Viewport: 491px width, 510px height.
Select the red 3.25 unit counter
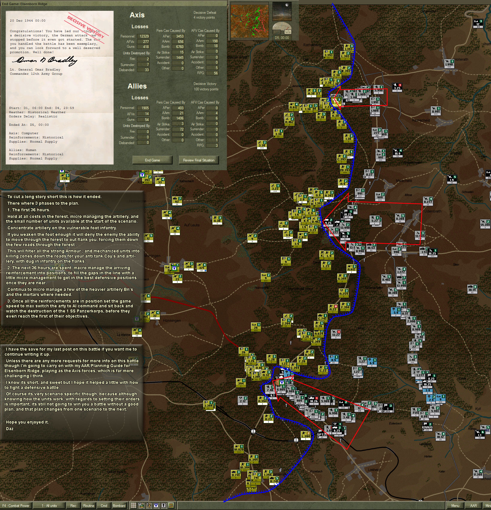click(x=397, y=87)
